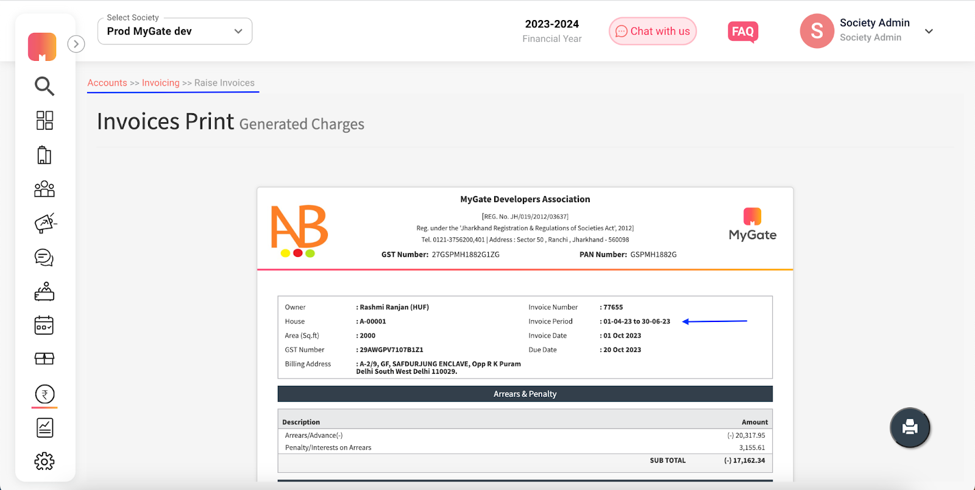Image resolution: width=975 pixels, height=490 pixels.
Task: Open the settings gear icon
Action: pos(44,461)
